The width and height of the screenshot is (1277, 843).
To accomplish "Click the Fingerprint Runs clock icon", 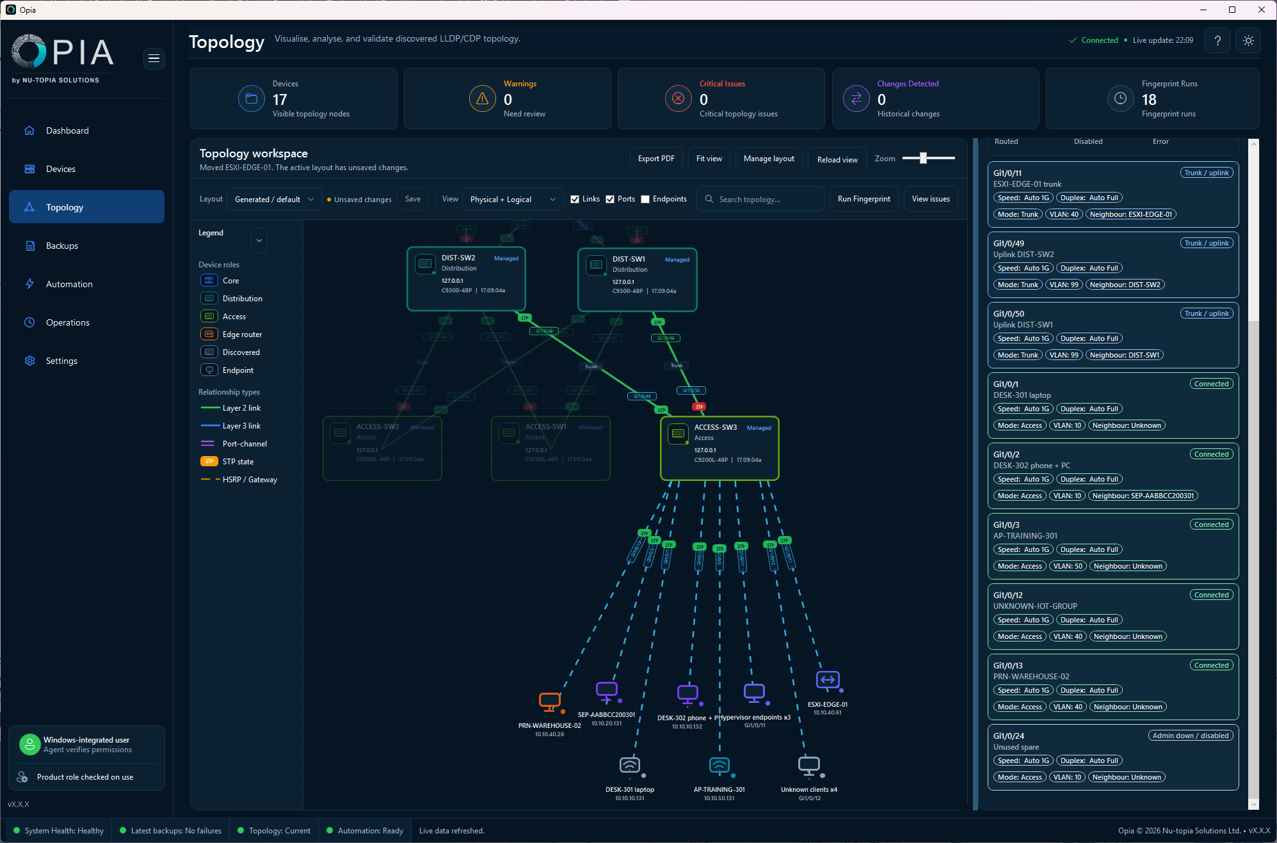I will (x=1121, y=98).
